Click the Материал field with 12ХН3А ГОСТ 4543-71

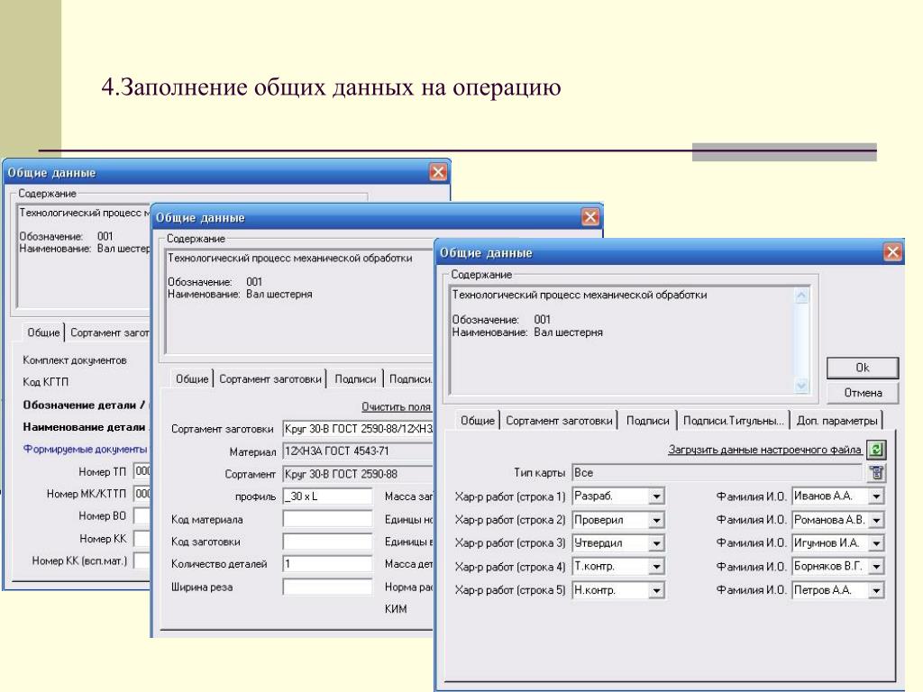point(358,451)
